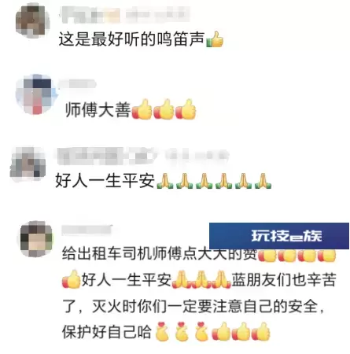
Task: Click the first thumbs-up after 师傅大善
Action: coord(142,109)
